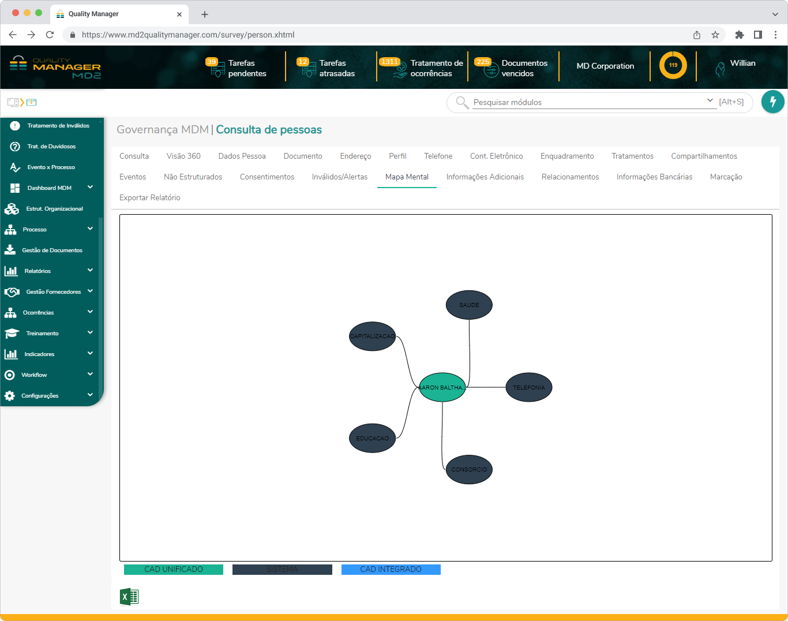The height and width of the screenshot is (621, 788).
Task: Switch to the Visão 360 tab
Action: pos(183,156)
